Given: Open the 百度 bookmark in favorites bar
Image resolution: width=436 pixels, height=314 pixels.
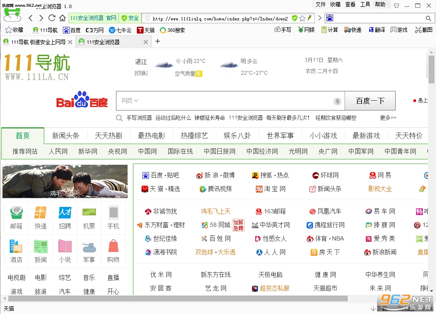Looking at the screenshot, I should tap(72, 30).
